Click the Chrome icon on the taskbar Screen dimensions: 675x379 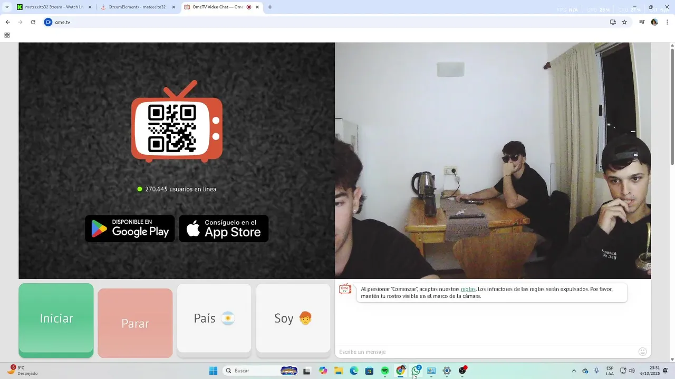coord(400,371)
